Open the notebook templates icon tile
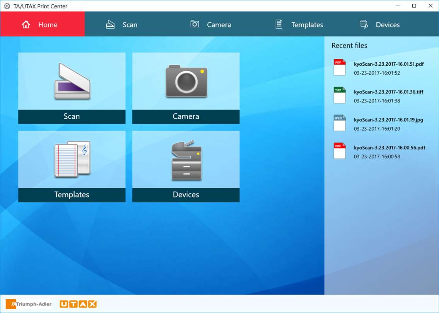Screen dimensions: 439x313 coord(72,160)
